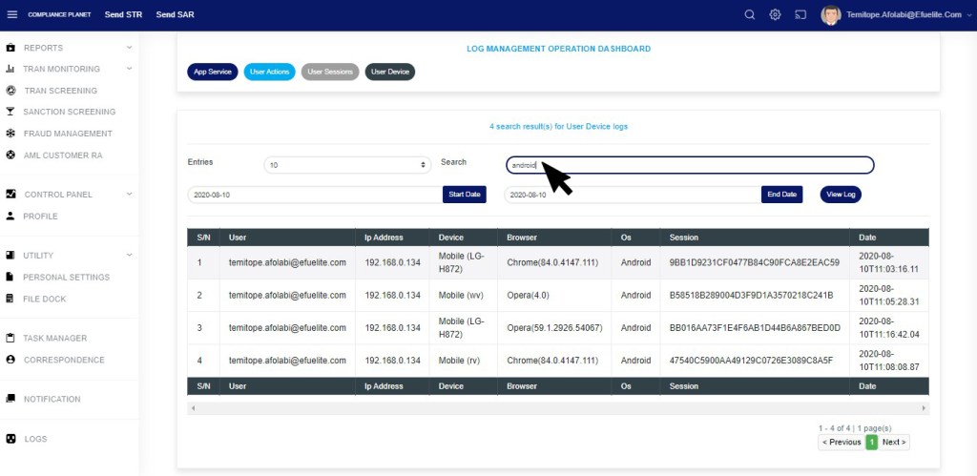The width and height of the screenshot is (977, 476).
Task: Open the Entries count dropdown
Action: pyautogui.click(x=347, y=165)
